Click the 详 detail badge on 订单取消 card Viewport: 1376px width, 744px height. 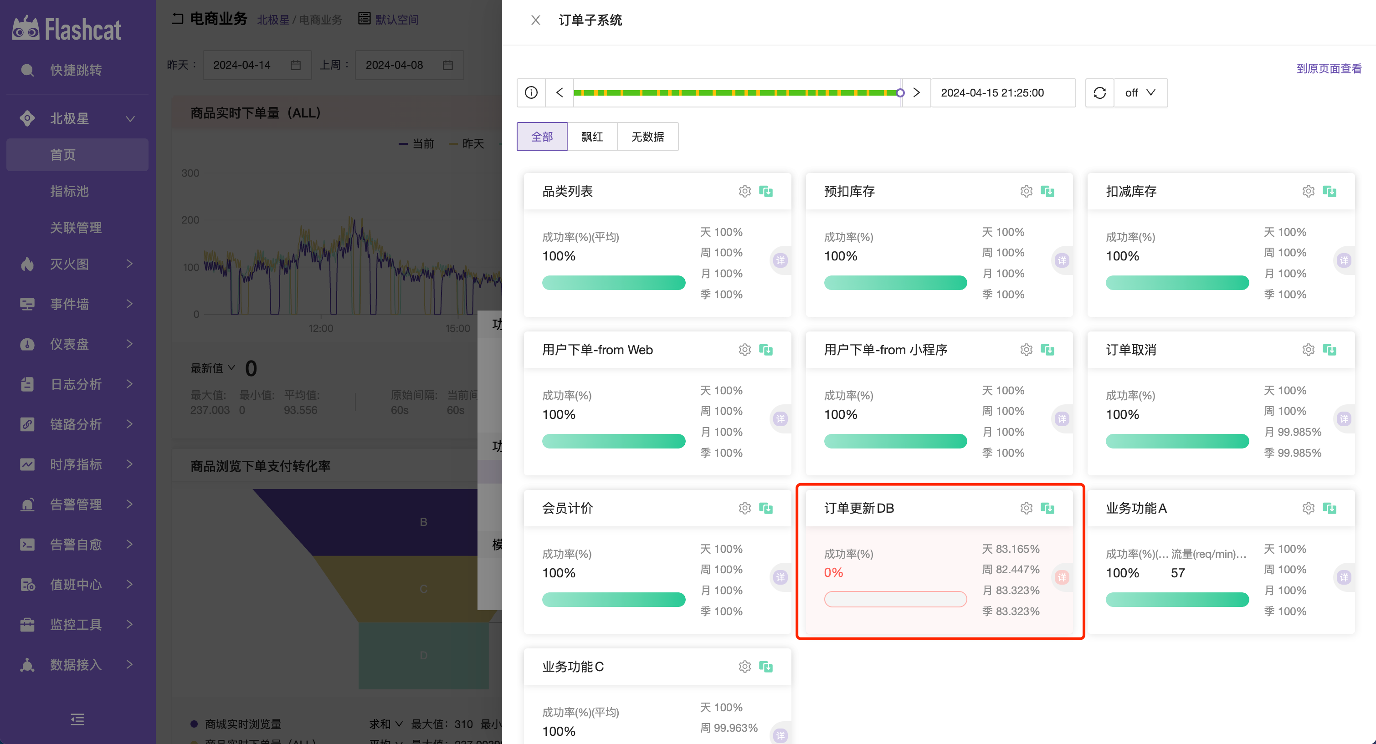1344,419
